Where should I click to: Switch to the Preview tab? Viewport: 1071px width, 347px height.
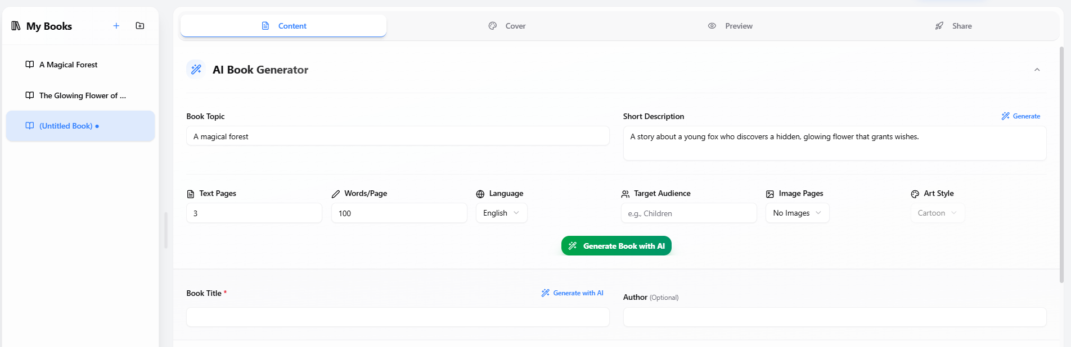(730, 26)
